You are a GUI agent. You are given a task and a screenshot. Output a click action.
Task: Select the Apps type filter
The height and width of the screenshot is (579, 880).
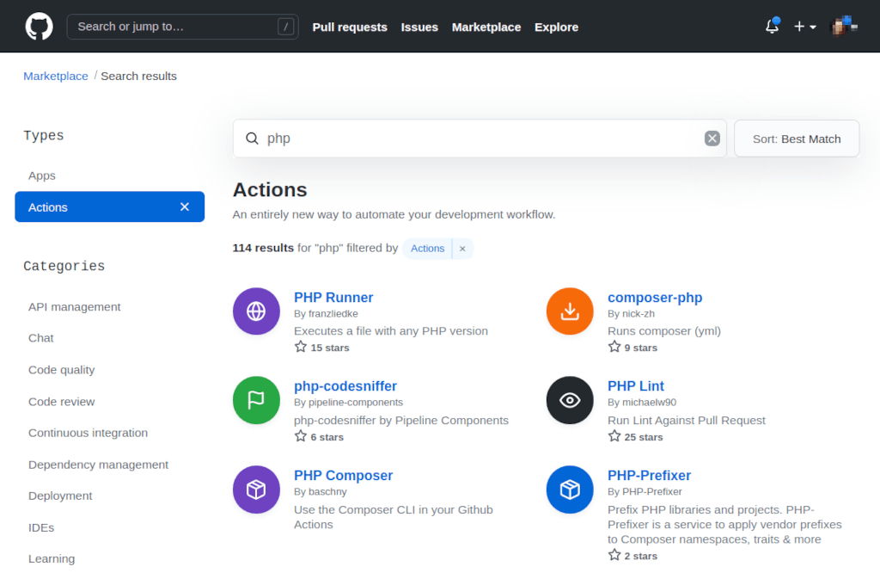click(42, 176)
